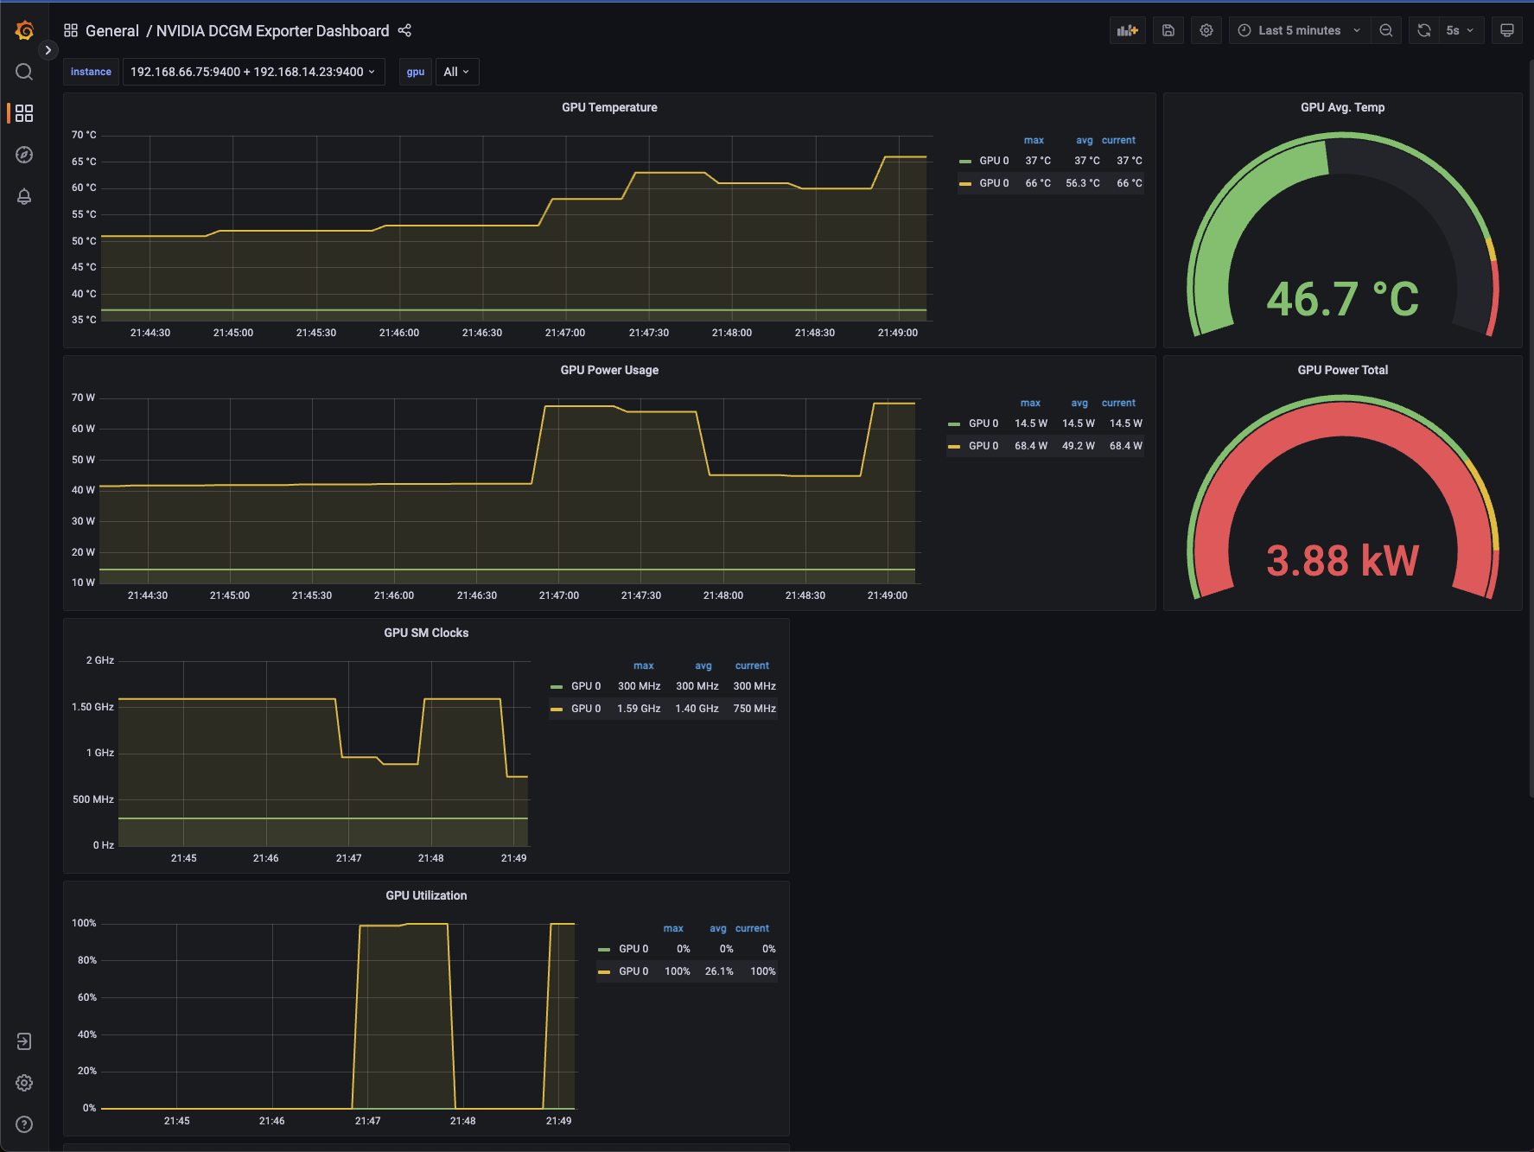1534x1152 pixels.
Task: Save dashboard using the floppy disk icon
Action: (x=1168, y=30)
